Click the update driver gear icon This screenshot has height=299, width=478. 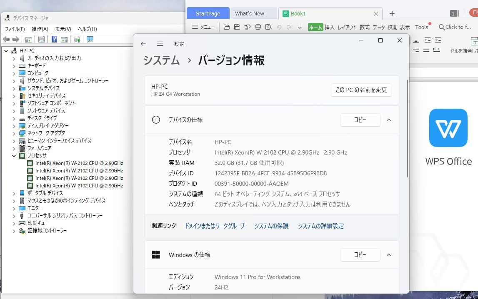77,39
